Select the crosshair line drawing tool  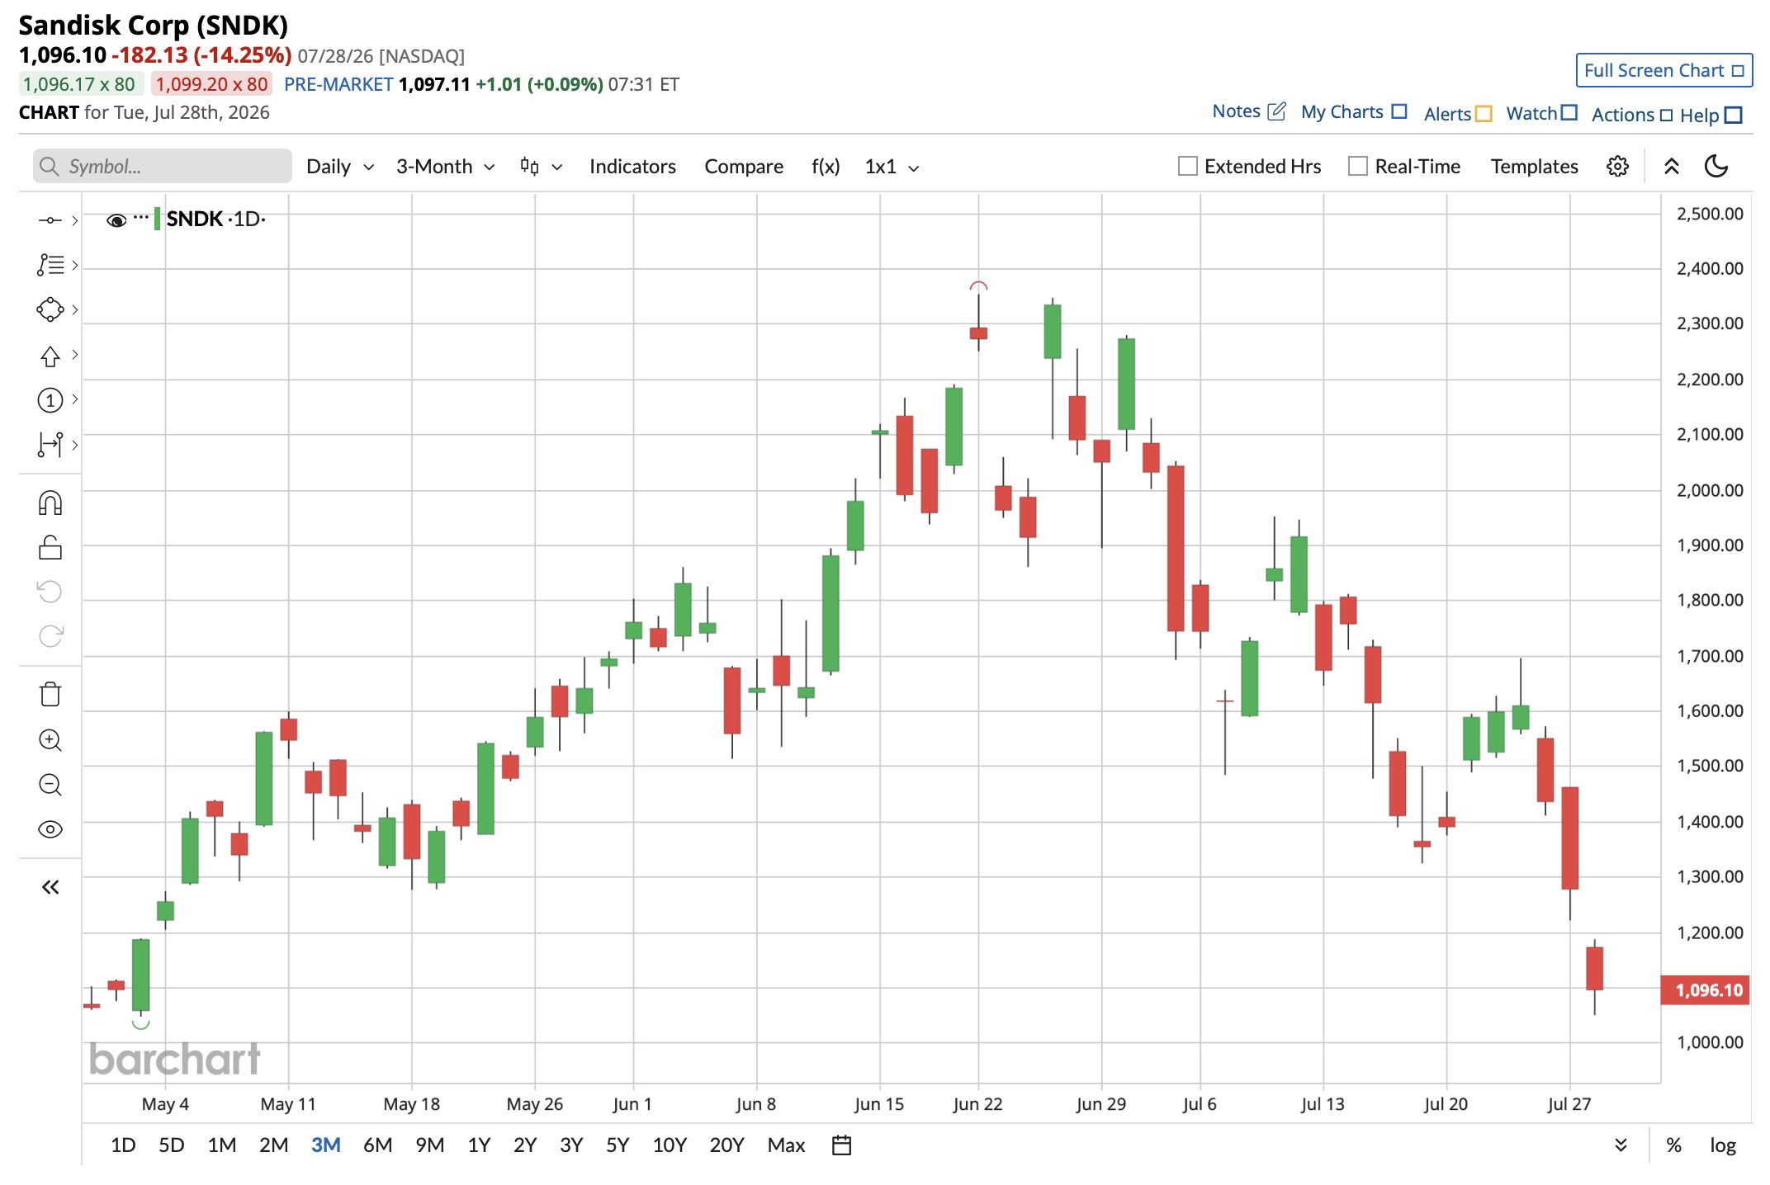click(x=50, y=220)
